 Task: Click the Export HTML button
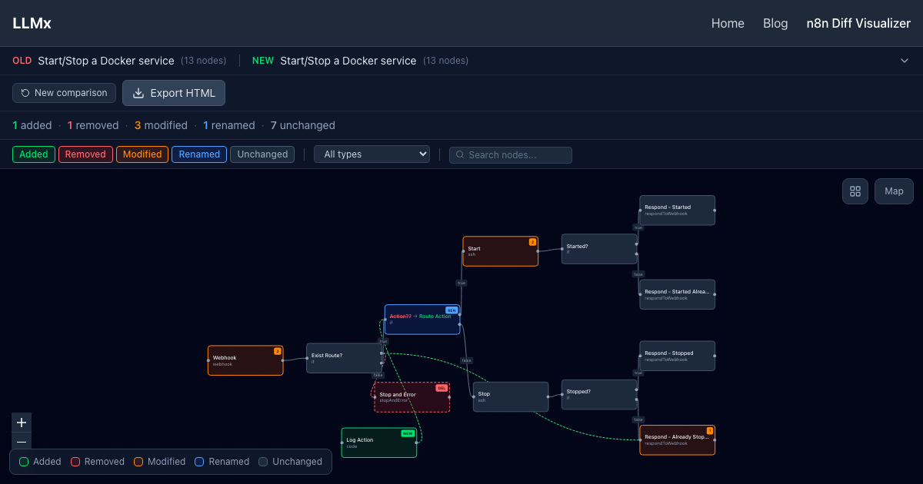pyautogui.click(x=174, y=93)
